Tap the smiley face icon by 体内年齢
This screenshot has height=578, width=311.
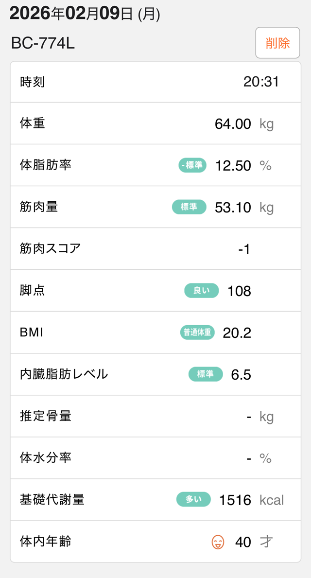pos(218,542)
